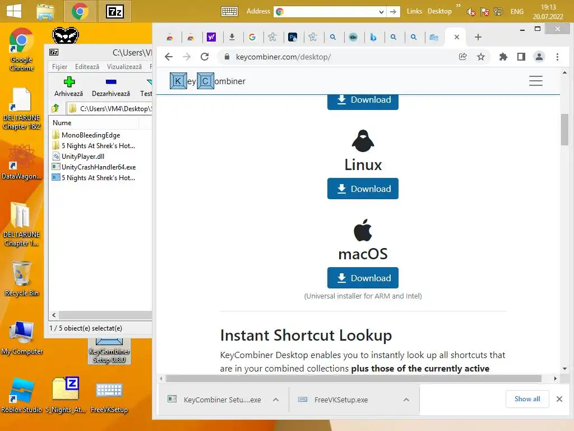Viewport: 574px width, 431px height.
Task: Click the Chrome vertical scrollbar thumb
Action: click(x=564, y=129)
